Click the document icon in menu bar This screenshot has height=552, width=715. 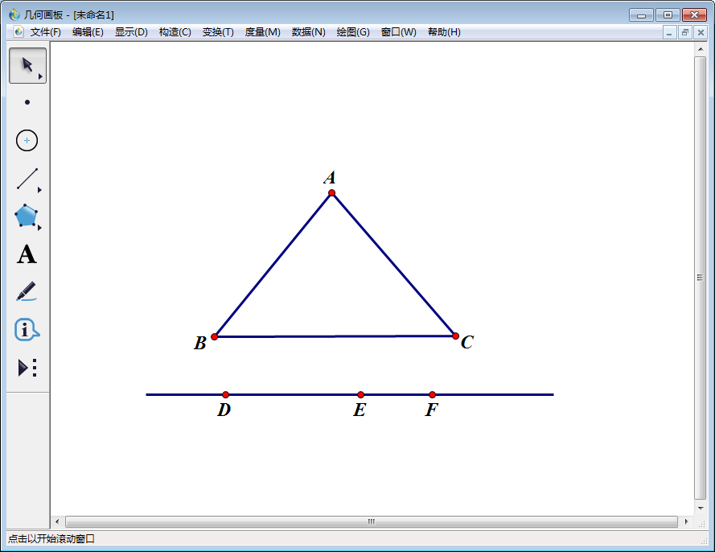18,31
